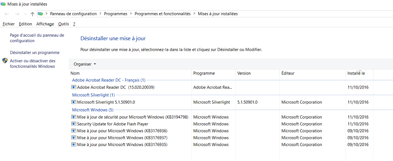The image size is (393, 161).
Task: Open Activer ou désactiver des fonctionnalités Windows
Action: pos(33,63)
